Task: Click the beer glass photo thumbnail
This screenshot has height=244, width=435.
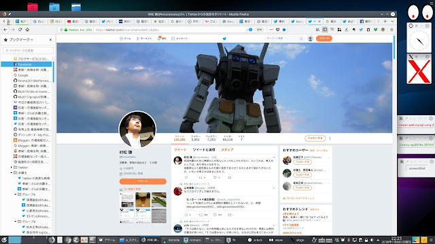Action: (x=143, y=200)
